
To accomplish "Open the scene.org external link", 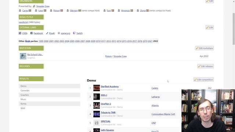I will point(65,33).
